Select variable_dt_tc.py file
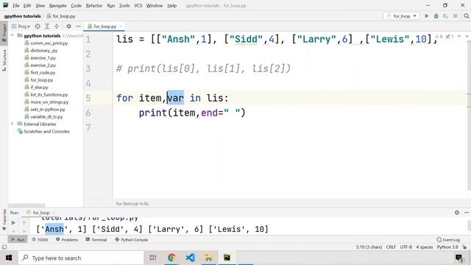 (x=46, y=116)
